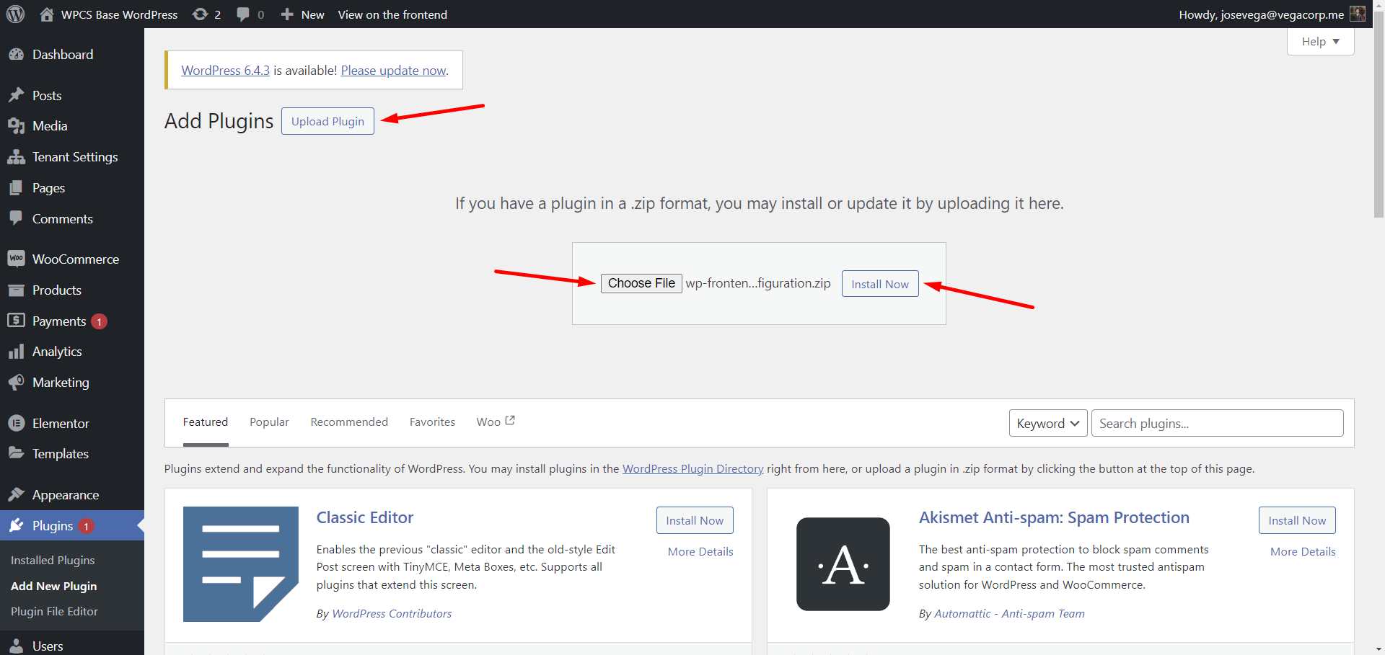
Task: Click the Please update now link
Action: pyautogui.click(x=393, y=71)
